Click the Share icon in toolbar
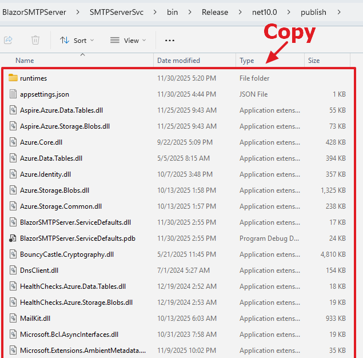The width and height of the screenshot is (363, 358). (9, 40)
